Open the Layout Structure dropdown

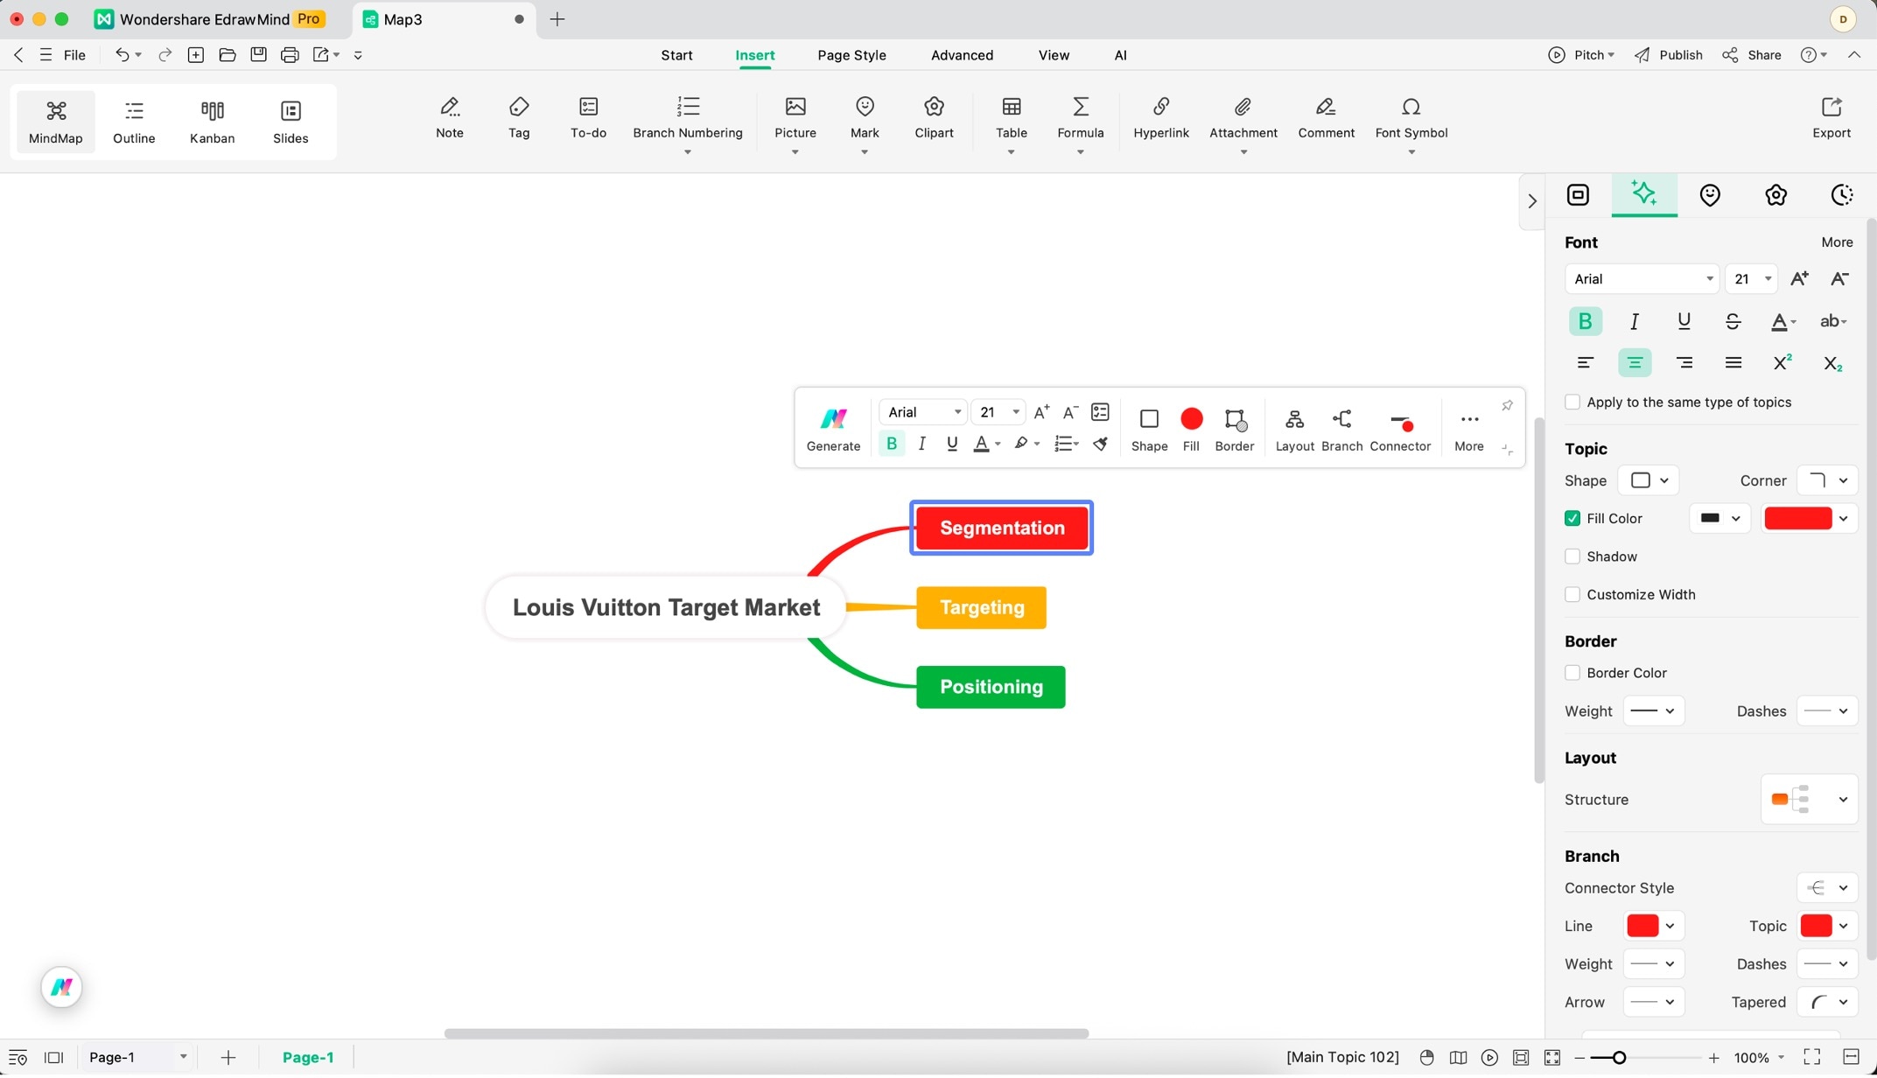tap(1808, 799)
